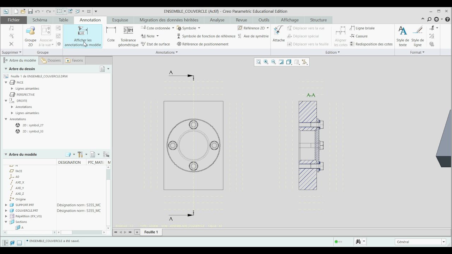The height and width of the screenshot is (254, 452).
Task: Click the Redo arrow icon
Action: pyautogui.click(x=48, y=11)
